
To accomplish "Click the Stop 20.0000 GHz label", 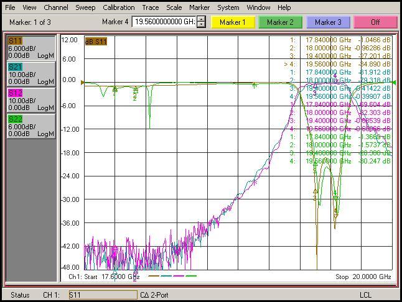I will click(x=363, y=277).
